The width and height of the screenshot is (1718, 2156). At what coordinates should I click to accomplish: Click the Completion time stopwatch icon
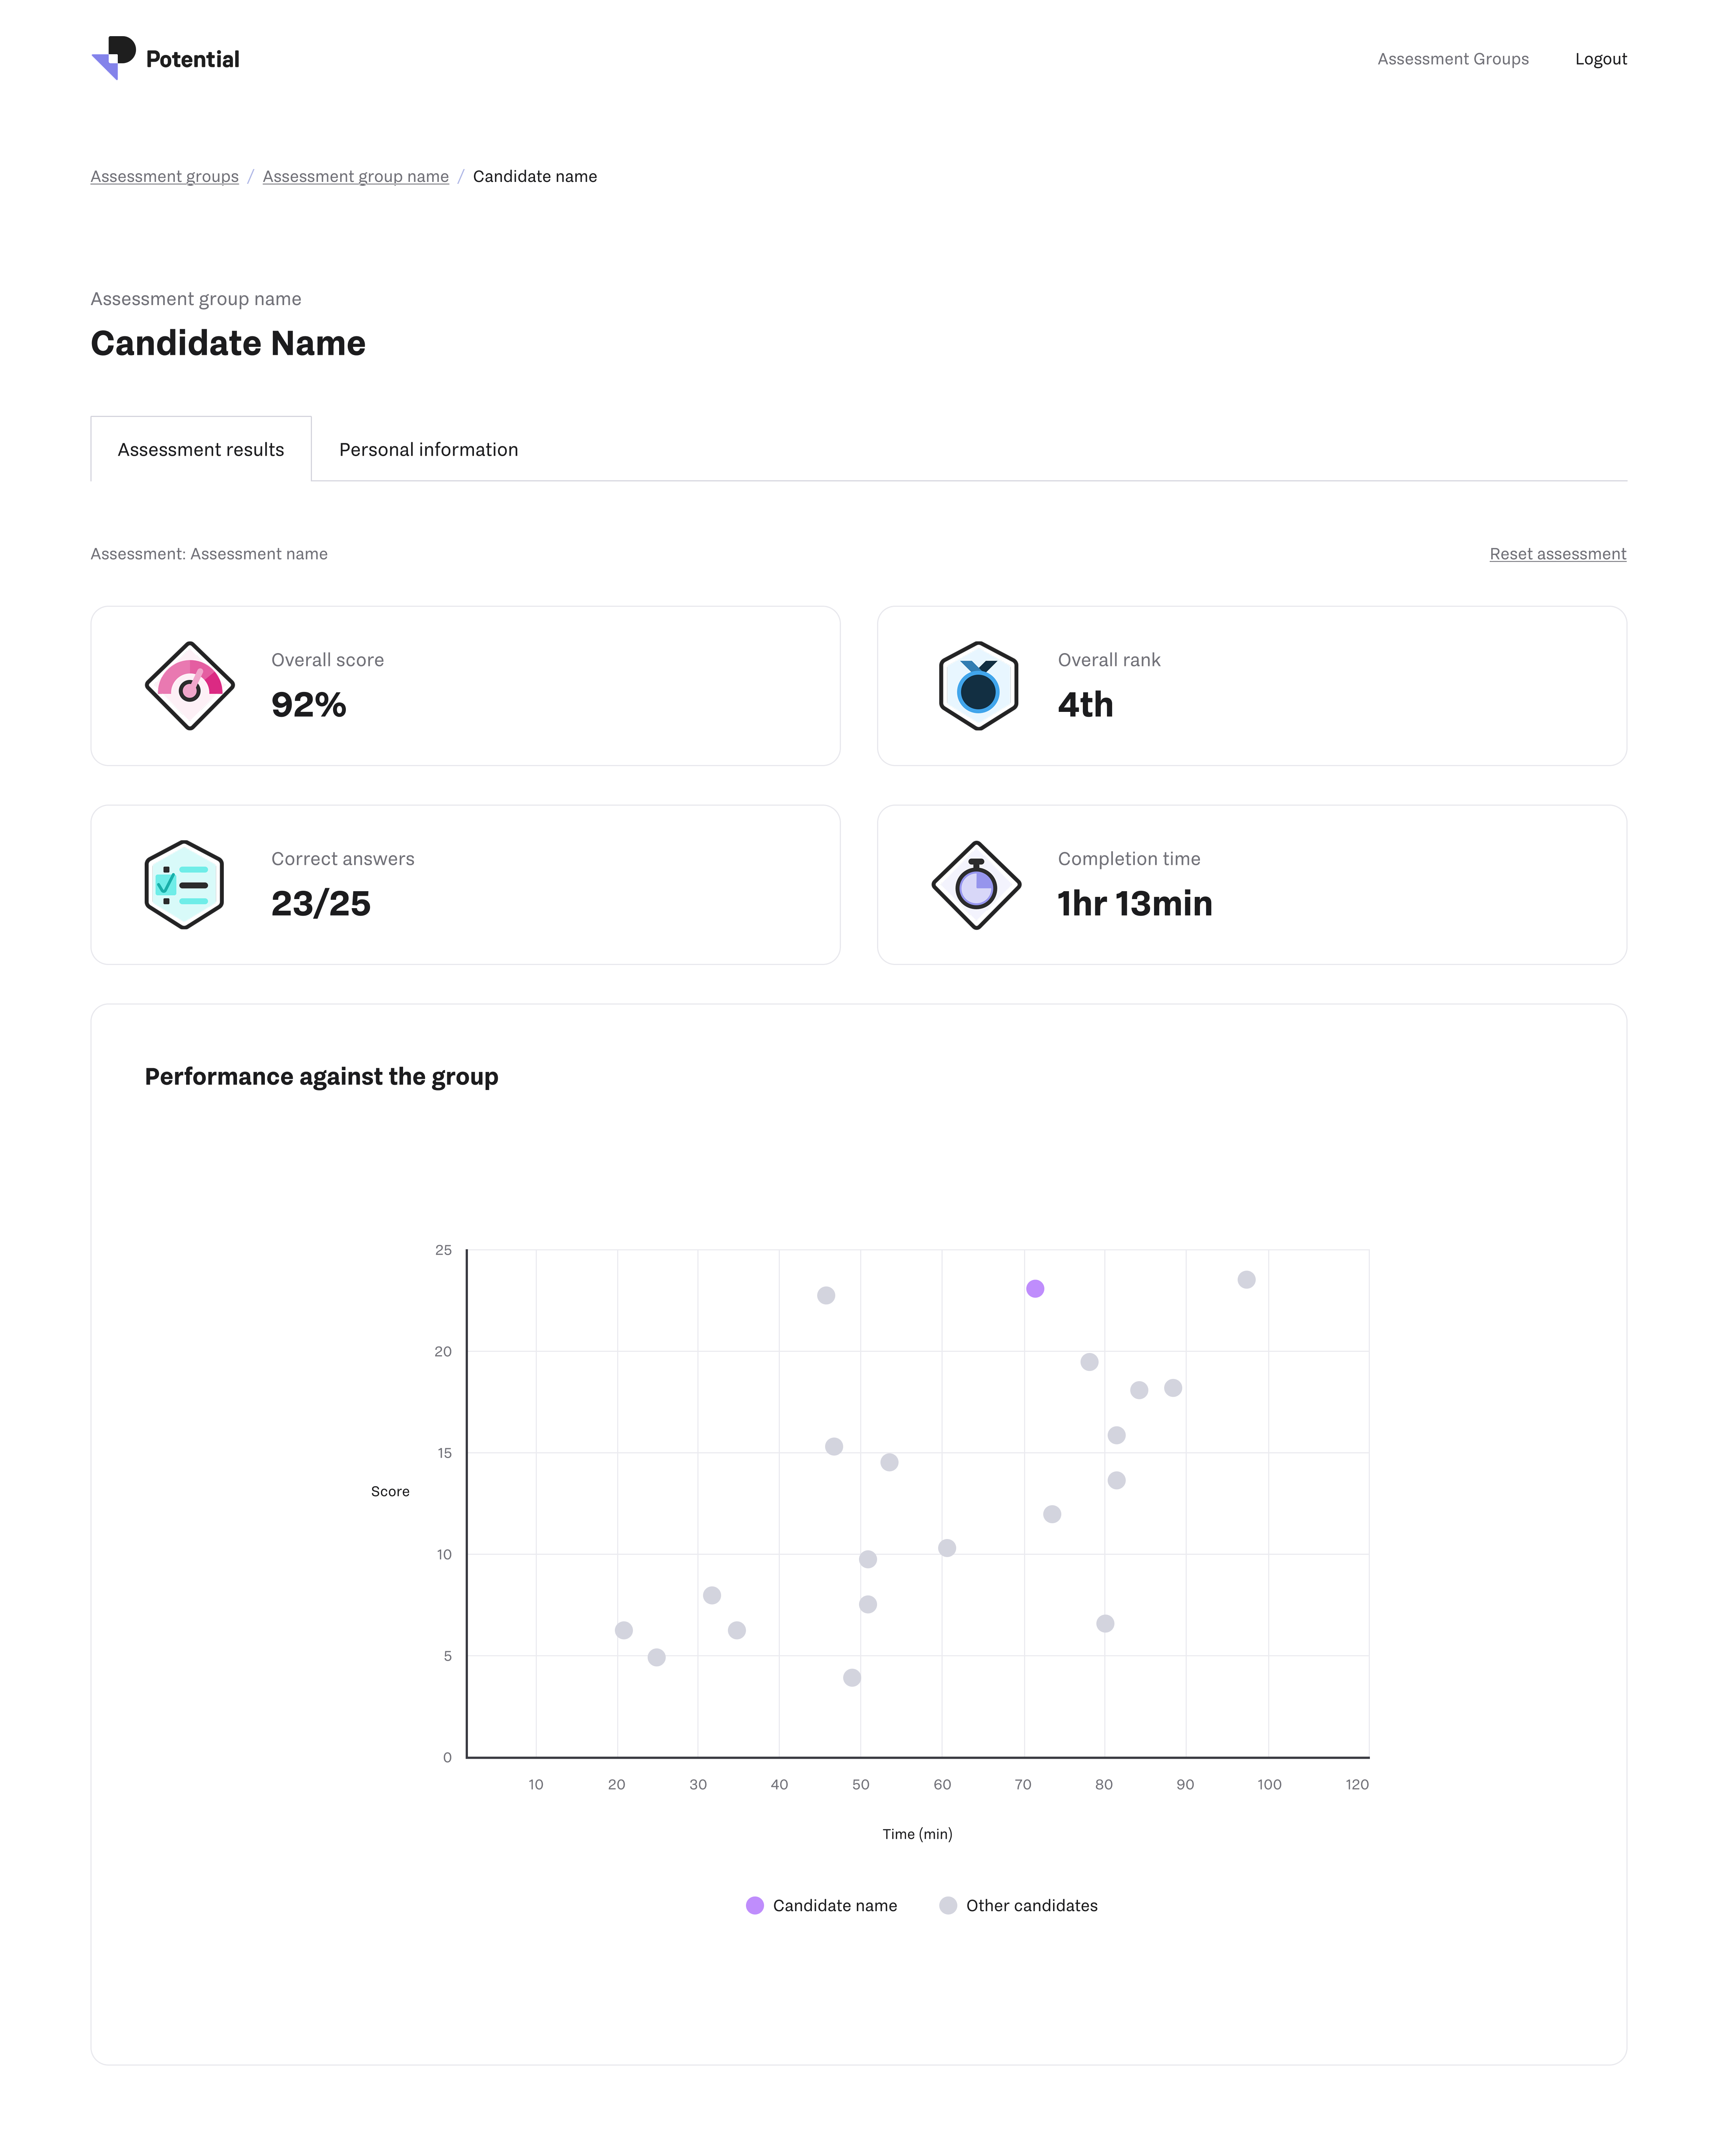976,885
